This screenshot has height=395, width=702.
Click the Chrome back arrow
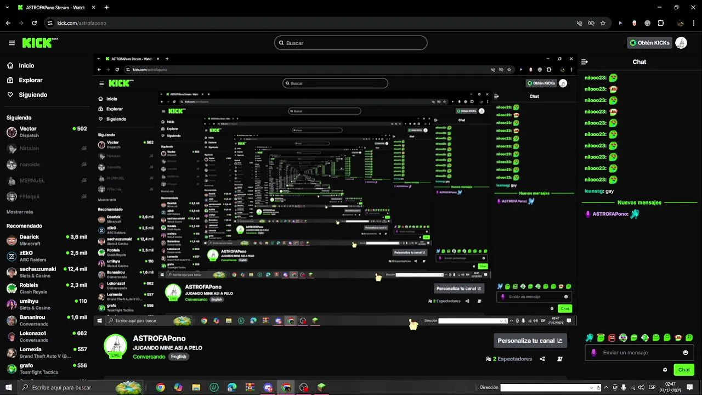[x=8, y=23]
